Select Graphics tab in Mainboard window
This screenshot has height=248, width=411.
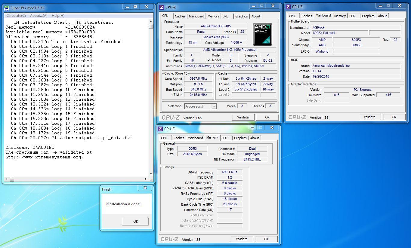click(x=368, y=16)
